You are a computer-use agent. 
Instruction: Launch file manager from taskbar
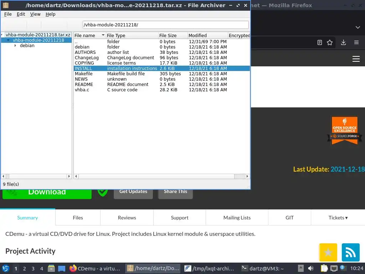click(51, 268)
